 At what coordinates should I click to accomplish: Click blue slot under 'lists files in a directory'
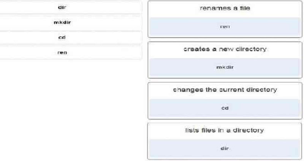(x=225, y=148)
